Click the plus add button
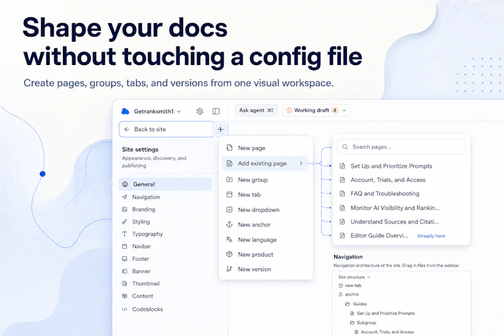This screenshot has width=504, height=336. point(220,129)
